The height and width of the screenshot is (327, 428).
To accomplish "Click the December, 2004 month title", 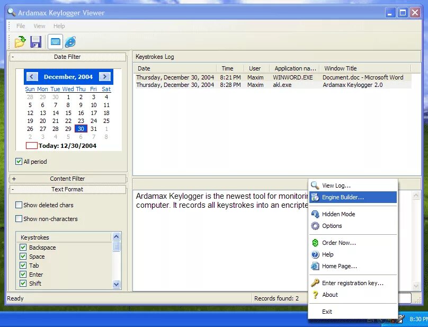I will (x=68, y=77).
